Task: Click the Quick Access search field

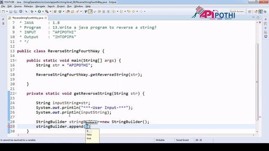Action: 237,11
